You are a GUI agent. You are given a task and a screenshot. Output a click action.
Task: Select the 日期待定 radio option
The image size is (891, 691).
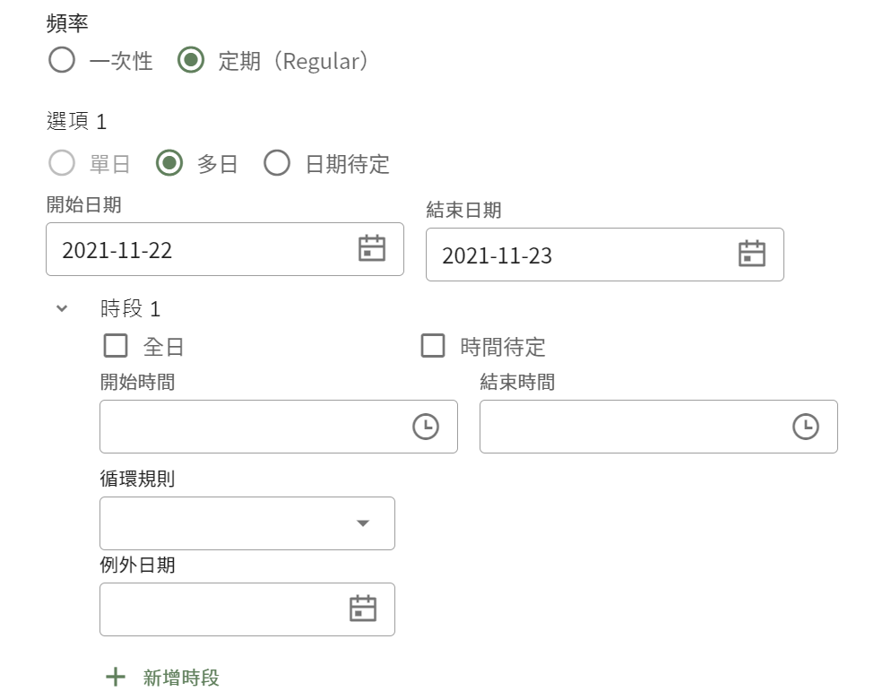[277, 163]
